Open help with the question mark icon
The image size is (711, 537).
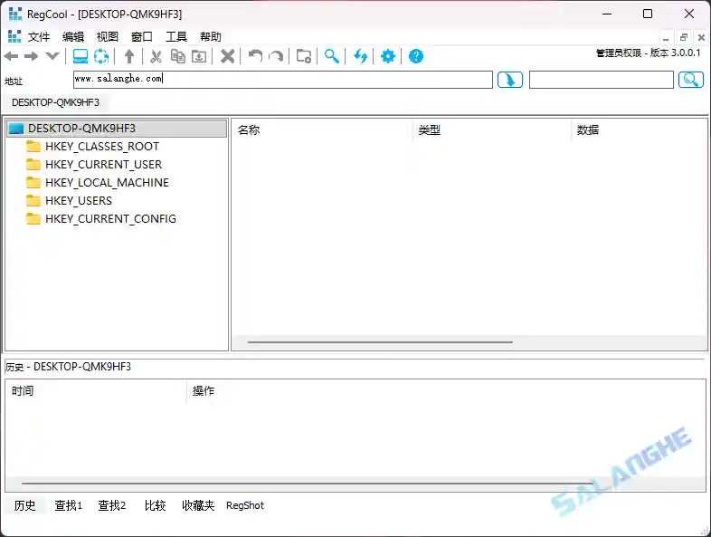pyautogui.click(x=416, y=56)
